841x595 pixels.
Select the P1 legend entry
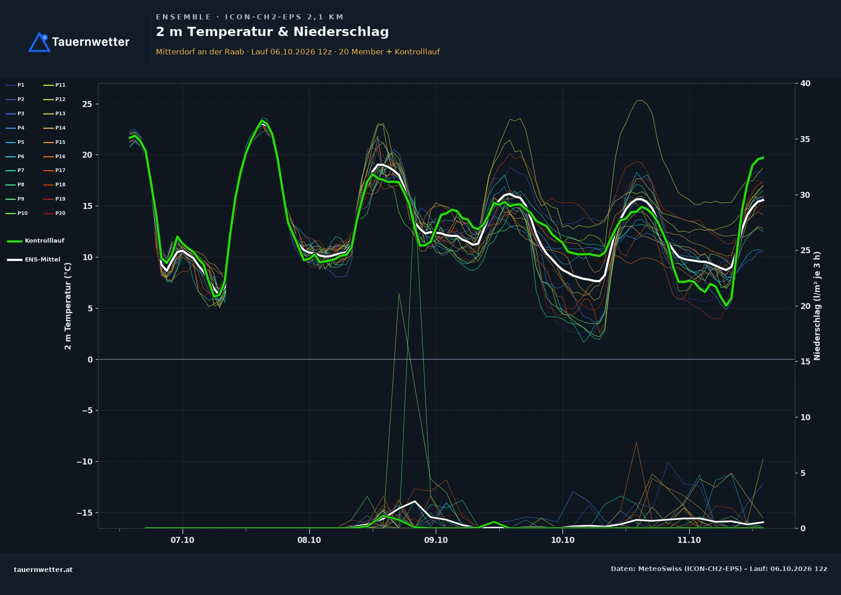pos(15,85)
